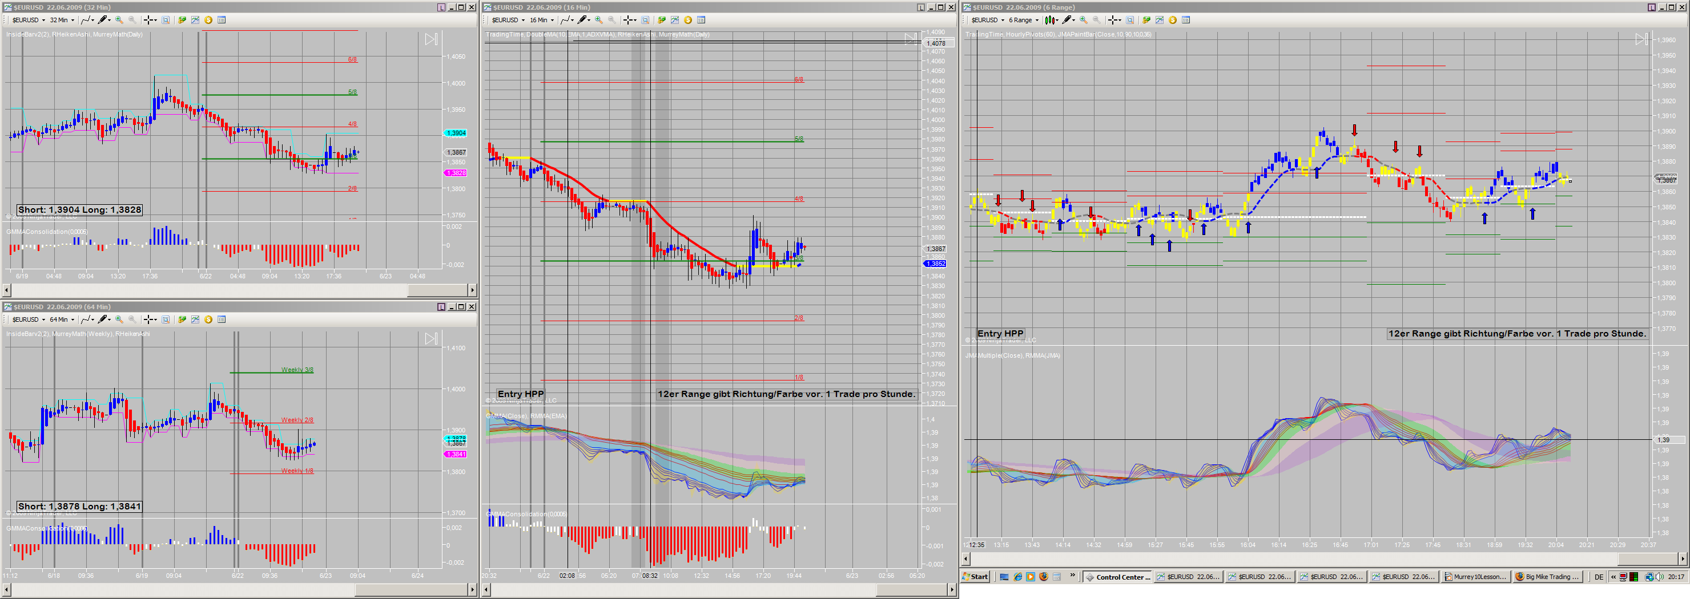
Task: Click the taskbar clock showing 20:17
Action: [1676, 577]
